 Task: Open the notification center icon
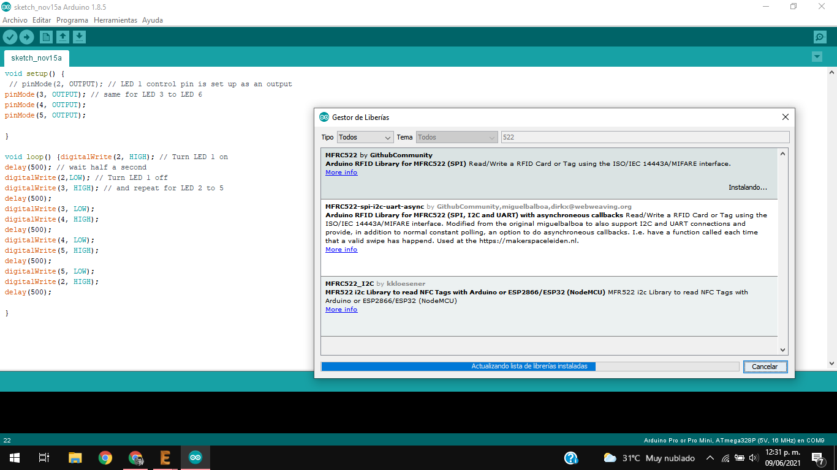tap(817, 458)
